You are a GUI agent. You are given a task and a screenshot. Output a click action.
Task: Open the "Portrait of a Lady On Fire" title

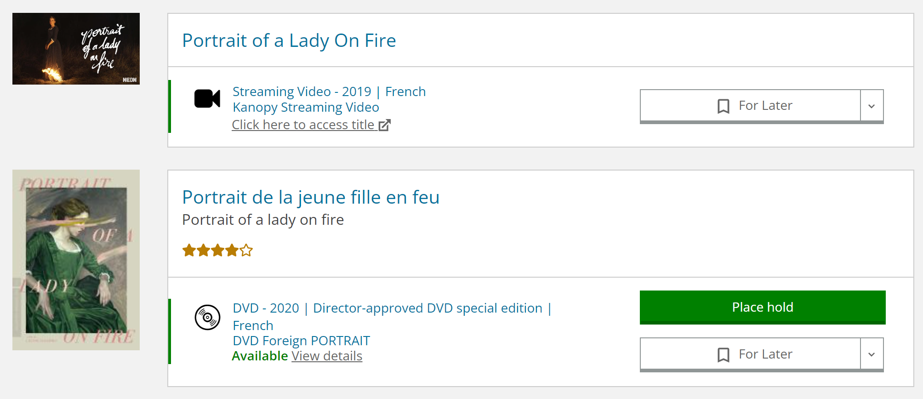(x=289, y=40)
